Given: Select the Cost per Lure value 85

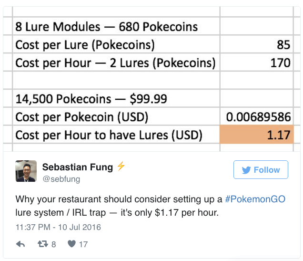Looking at the screenshot, I should pyautogui.click(x=255, y=45).
